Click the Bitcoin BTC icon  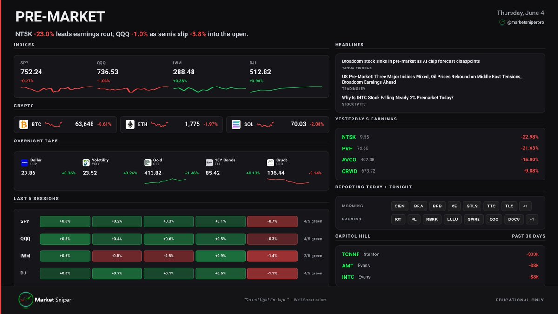click(x=24, y=125)
